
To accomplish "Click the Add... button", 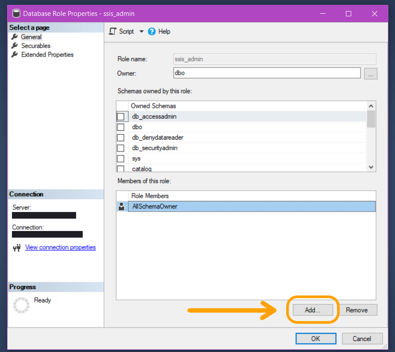I will (313, 310).
